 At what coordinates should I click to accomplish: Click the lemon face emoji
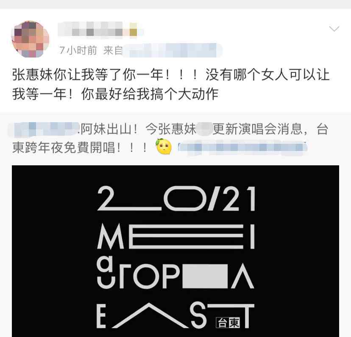click(164, 146)
